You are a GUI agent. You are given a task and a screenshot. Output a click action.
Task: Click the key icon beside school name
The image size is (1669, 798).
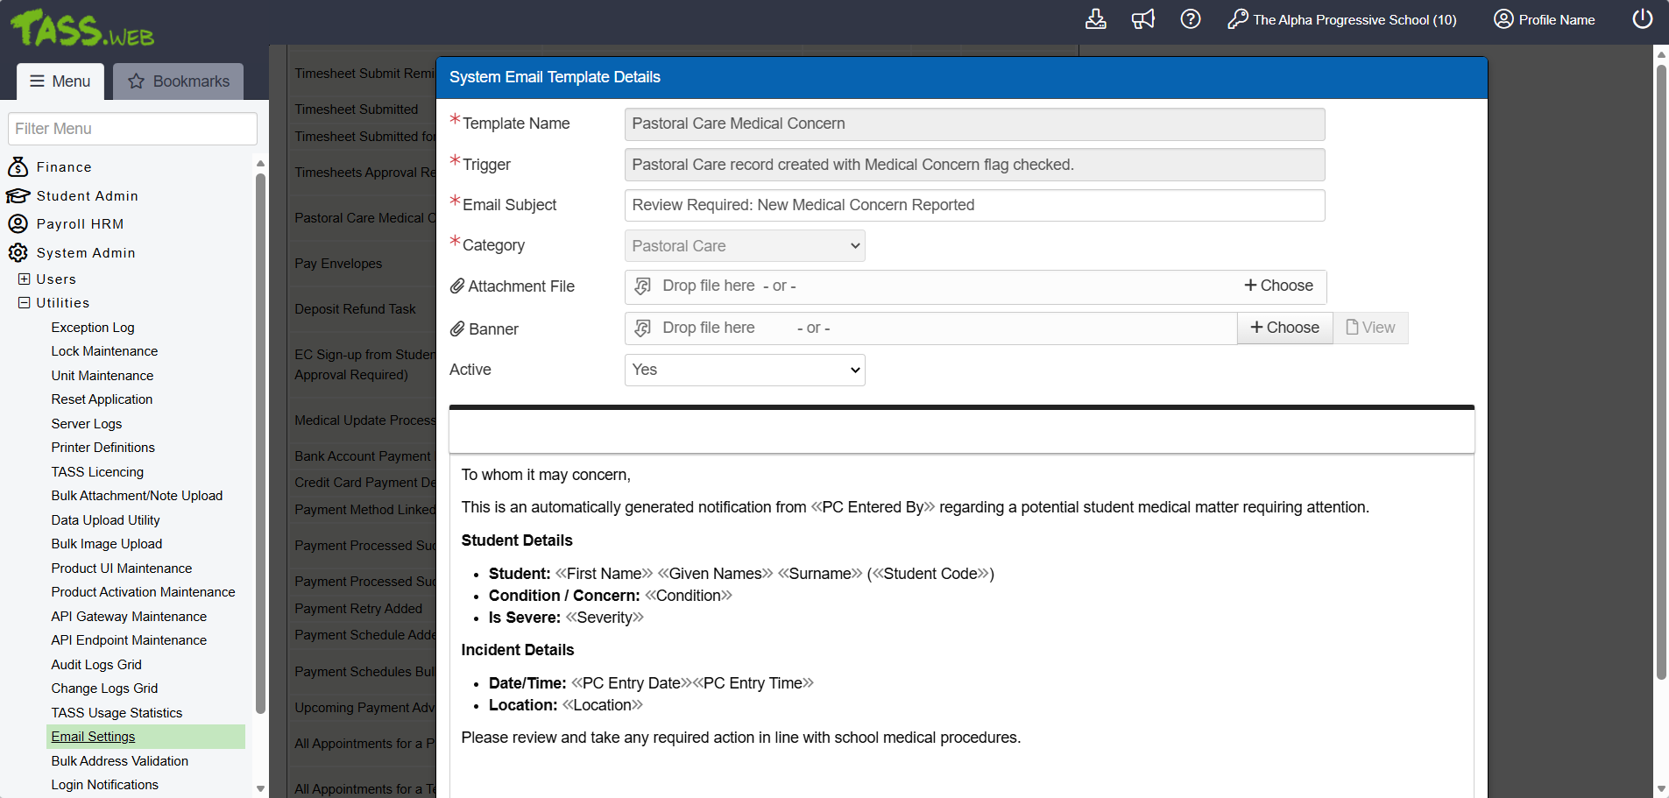(x=1238, y=19)
